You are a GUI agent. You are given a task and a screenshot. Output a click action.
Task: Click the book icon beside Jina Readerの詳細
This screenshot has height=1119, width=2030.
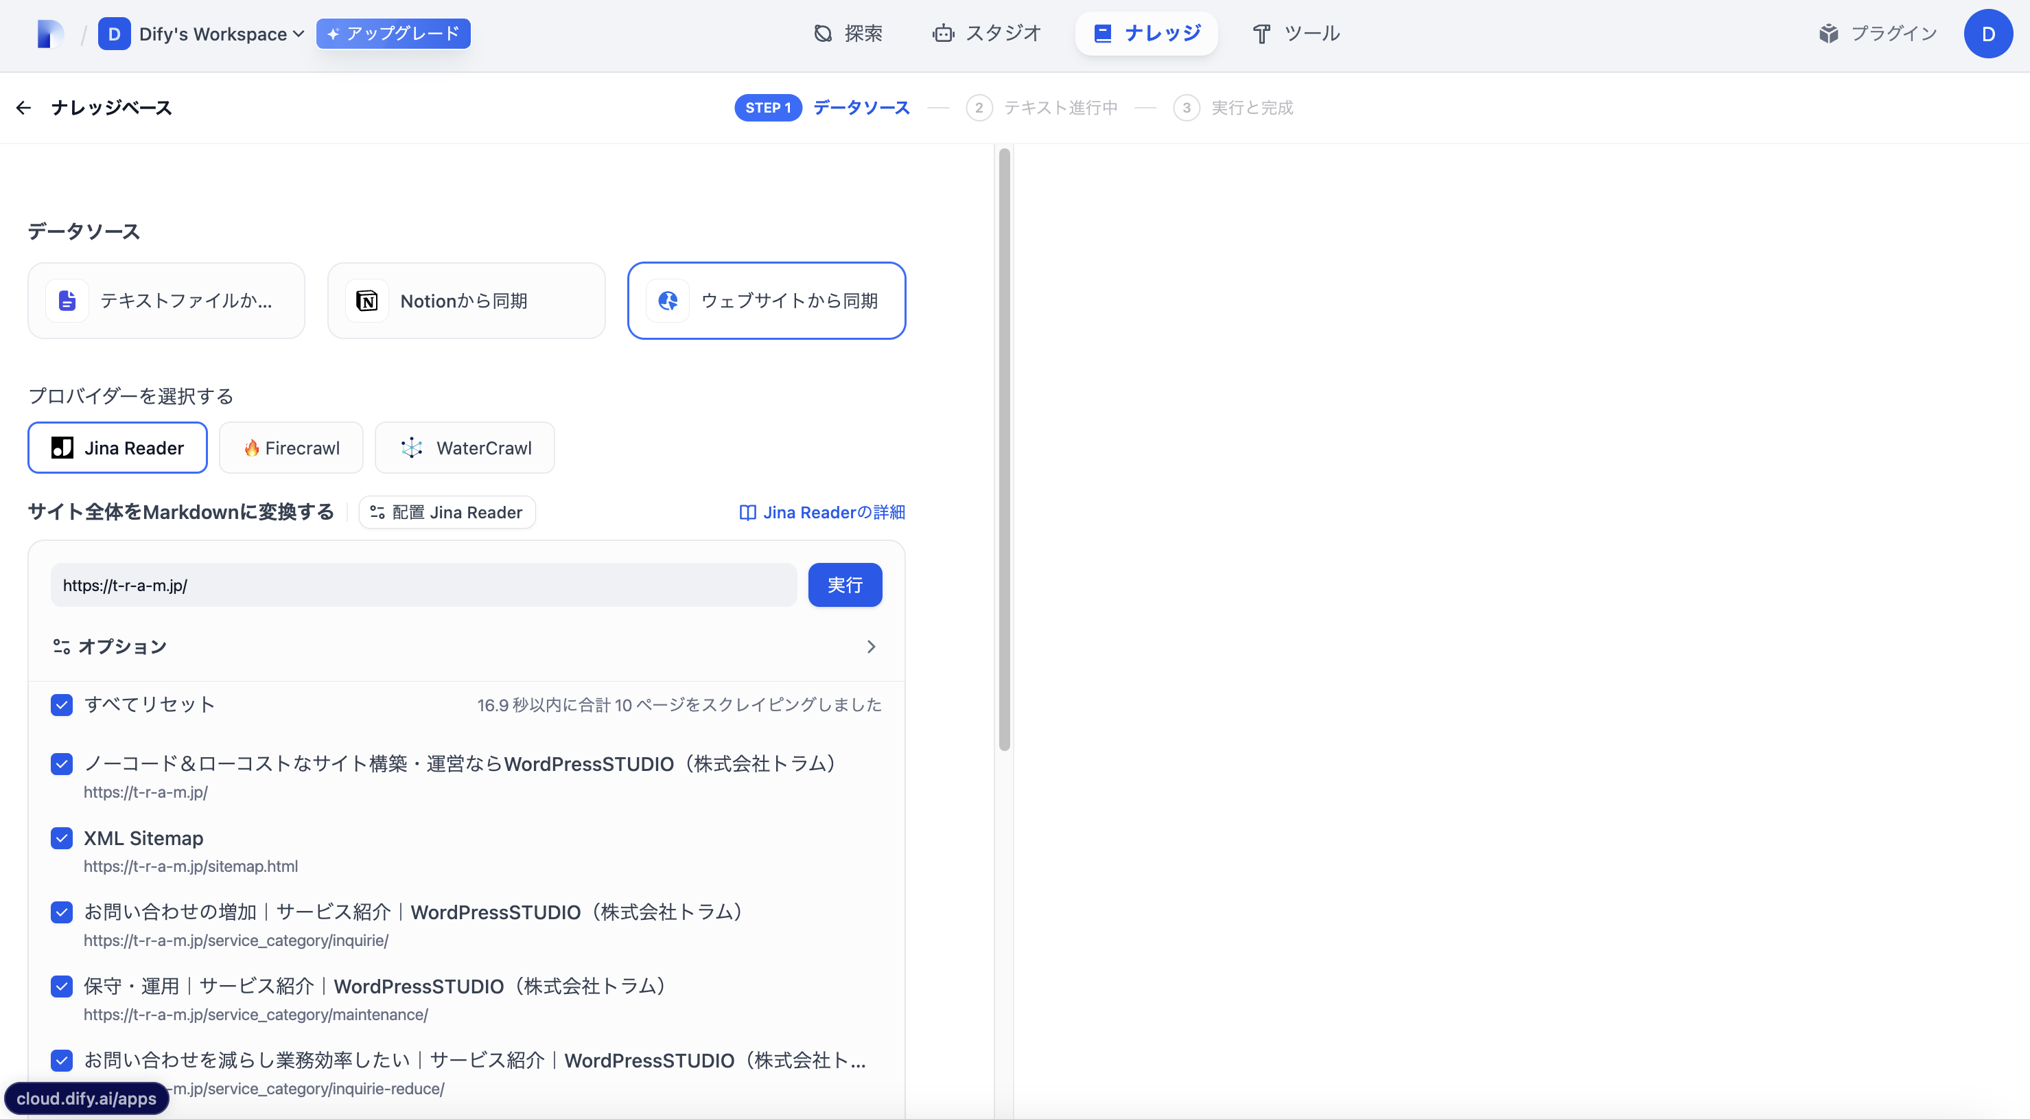[x=747, y=513]
